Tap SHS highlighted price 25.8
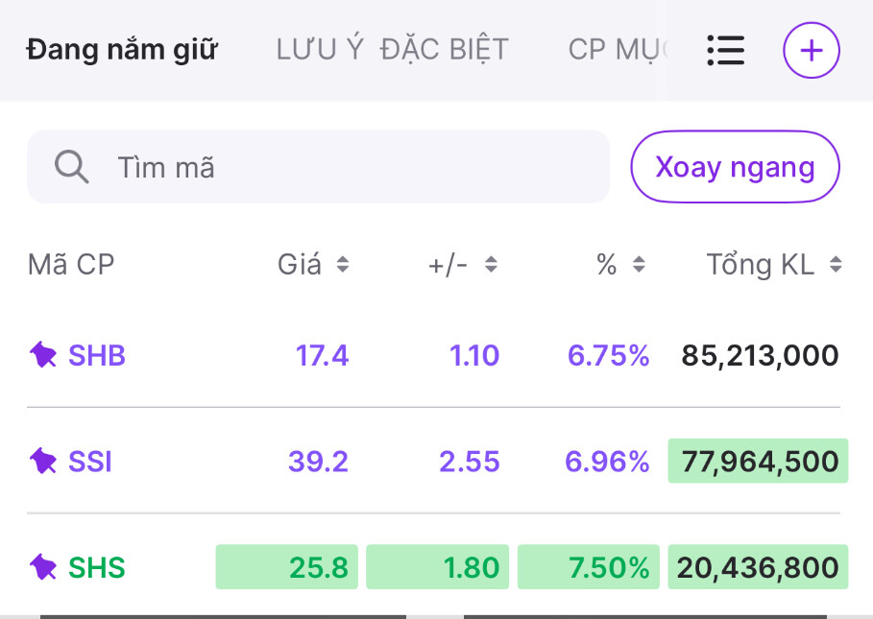This screenshot has height=619, width=873. tap(287, 567)
